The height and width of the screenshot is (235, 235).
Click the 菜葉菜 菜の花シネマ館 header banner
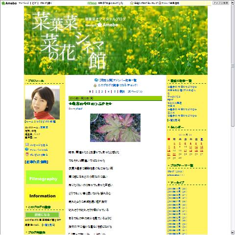(x=116, y=41)
